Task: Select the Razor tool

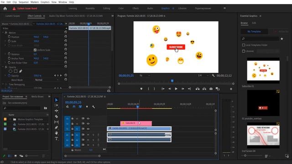Action: [57, 117]
